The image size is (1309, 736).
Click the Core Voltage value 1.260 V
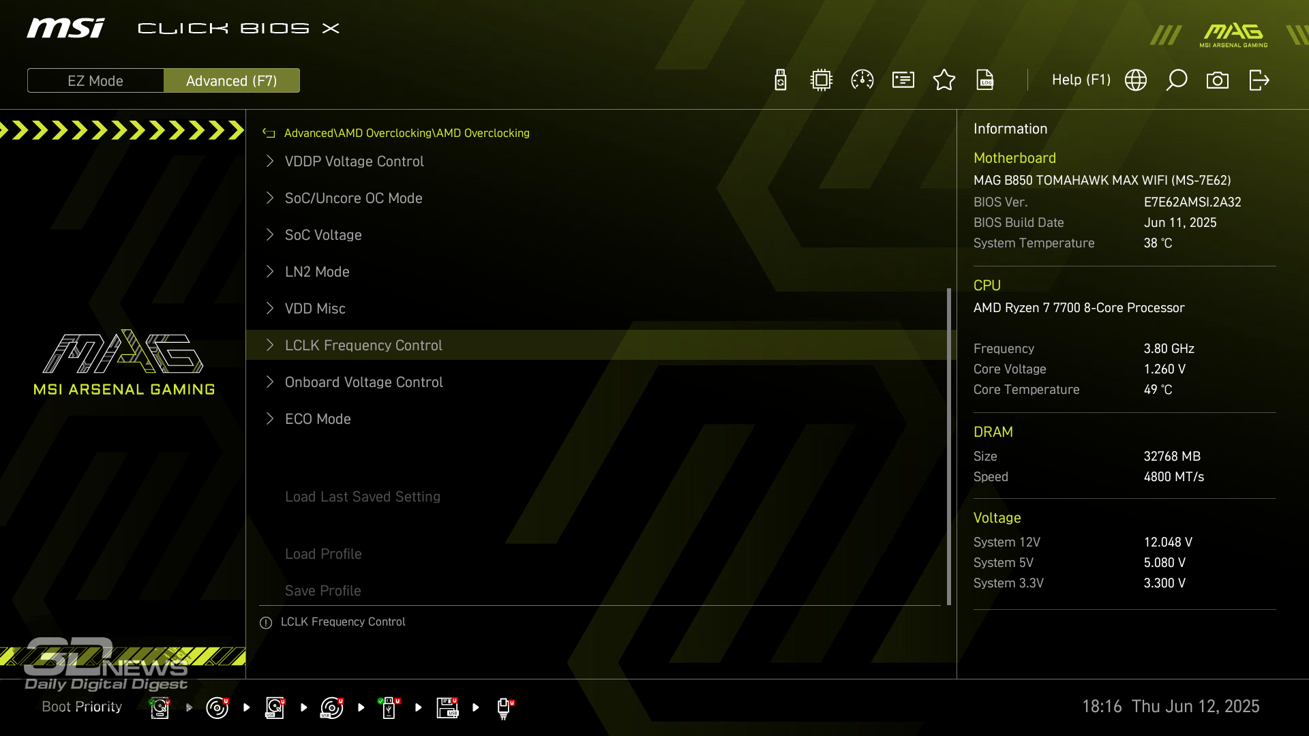click(1164, 369)
